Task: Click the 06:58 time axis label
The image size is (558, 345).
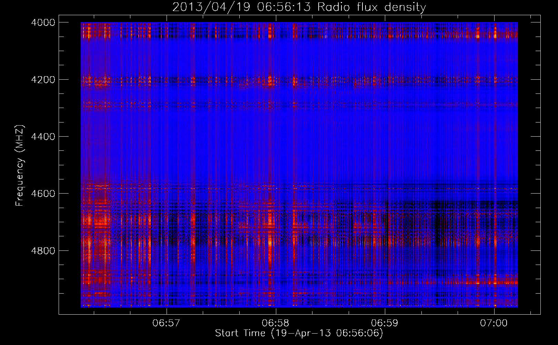Action: click(276, 323)
